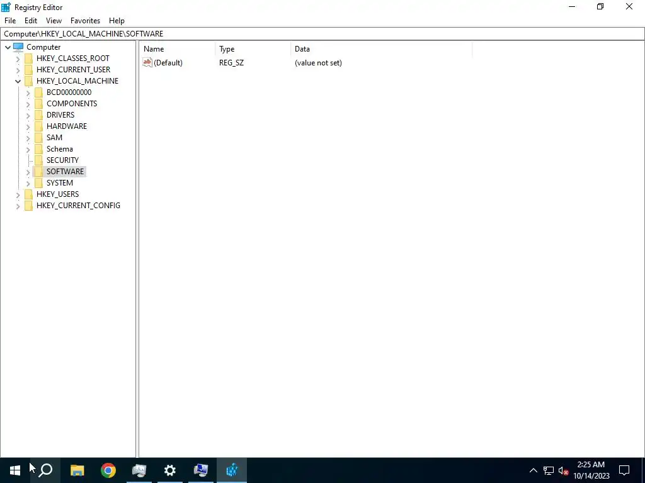Select the HKEY_LOCAL_MACHINE label
Image resolution: width=645 pixels, height=483 pixels.
pyautogui.click(x=77, y=81)
